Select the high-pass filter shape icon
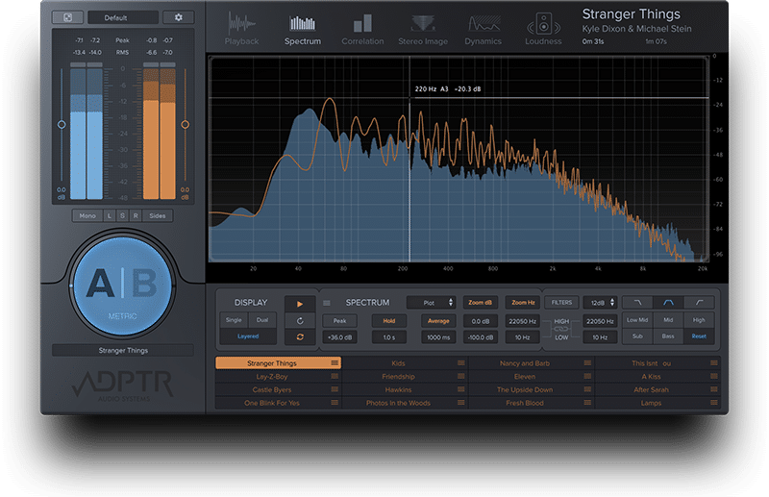The width and height of the screenshot is (769, 497). pos(699,302)
